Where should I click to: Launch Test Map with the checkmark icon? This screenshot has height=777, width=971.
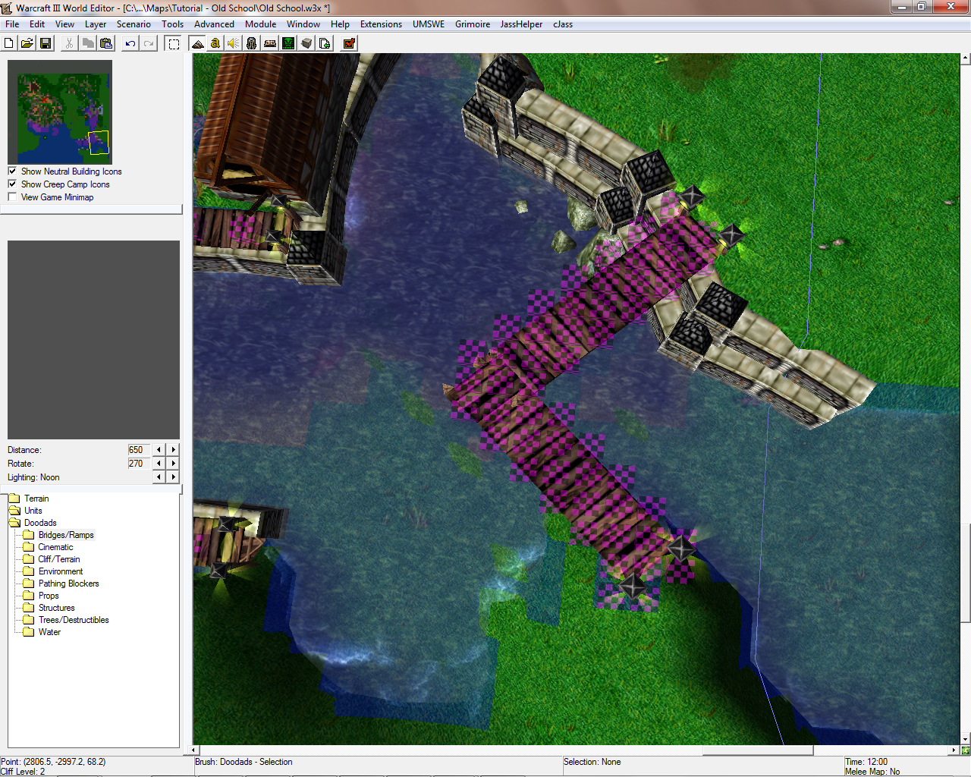click(x=349, y=43)
